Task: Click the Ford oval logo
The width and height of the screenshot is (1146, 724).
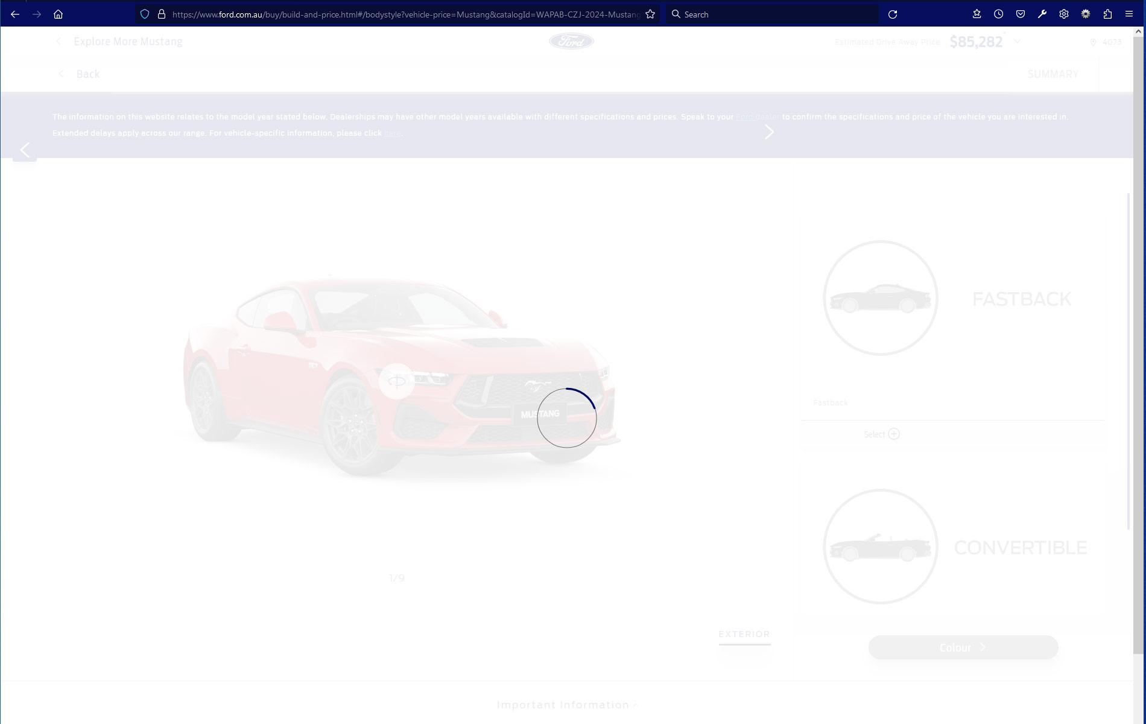Action: tap(571, 41)
